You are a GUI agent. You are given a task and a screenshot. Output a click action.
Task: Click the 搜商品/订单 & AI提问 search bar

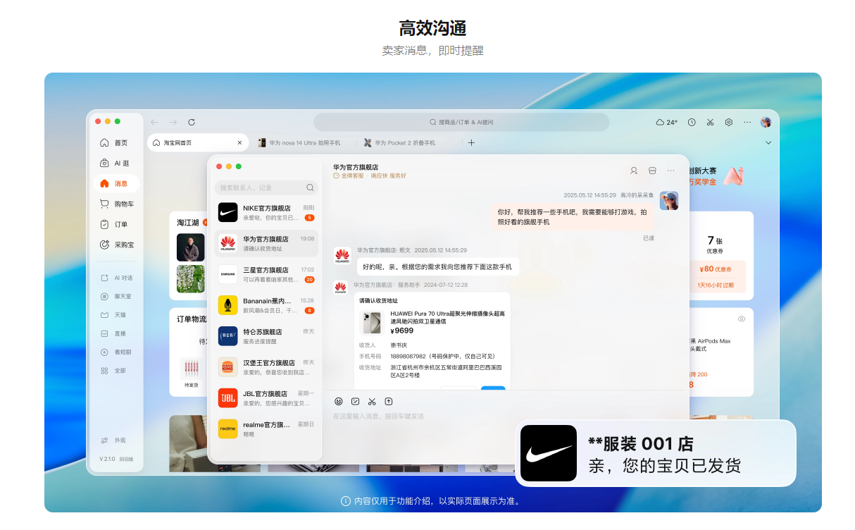(461, 122)
